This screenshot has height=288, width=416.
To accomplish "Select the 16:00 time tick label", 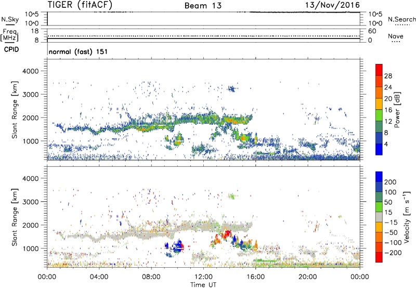I will pyautogui.click(x=255, y=277).
